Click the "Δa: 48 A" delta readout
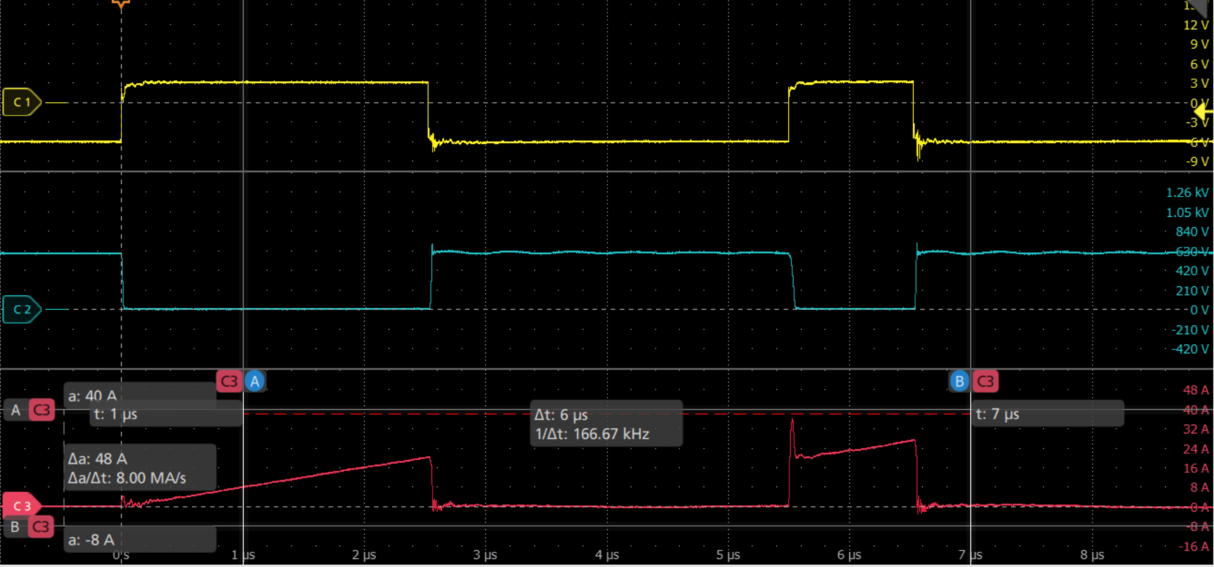The width and height of the screenshot is (1214, 567). [98, 459]
